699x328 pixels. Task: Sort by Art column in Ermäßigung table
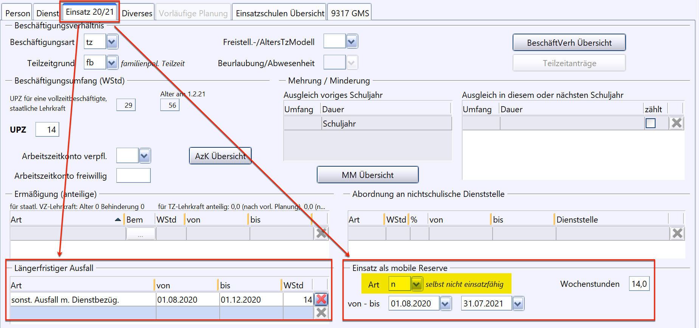67,220
